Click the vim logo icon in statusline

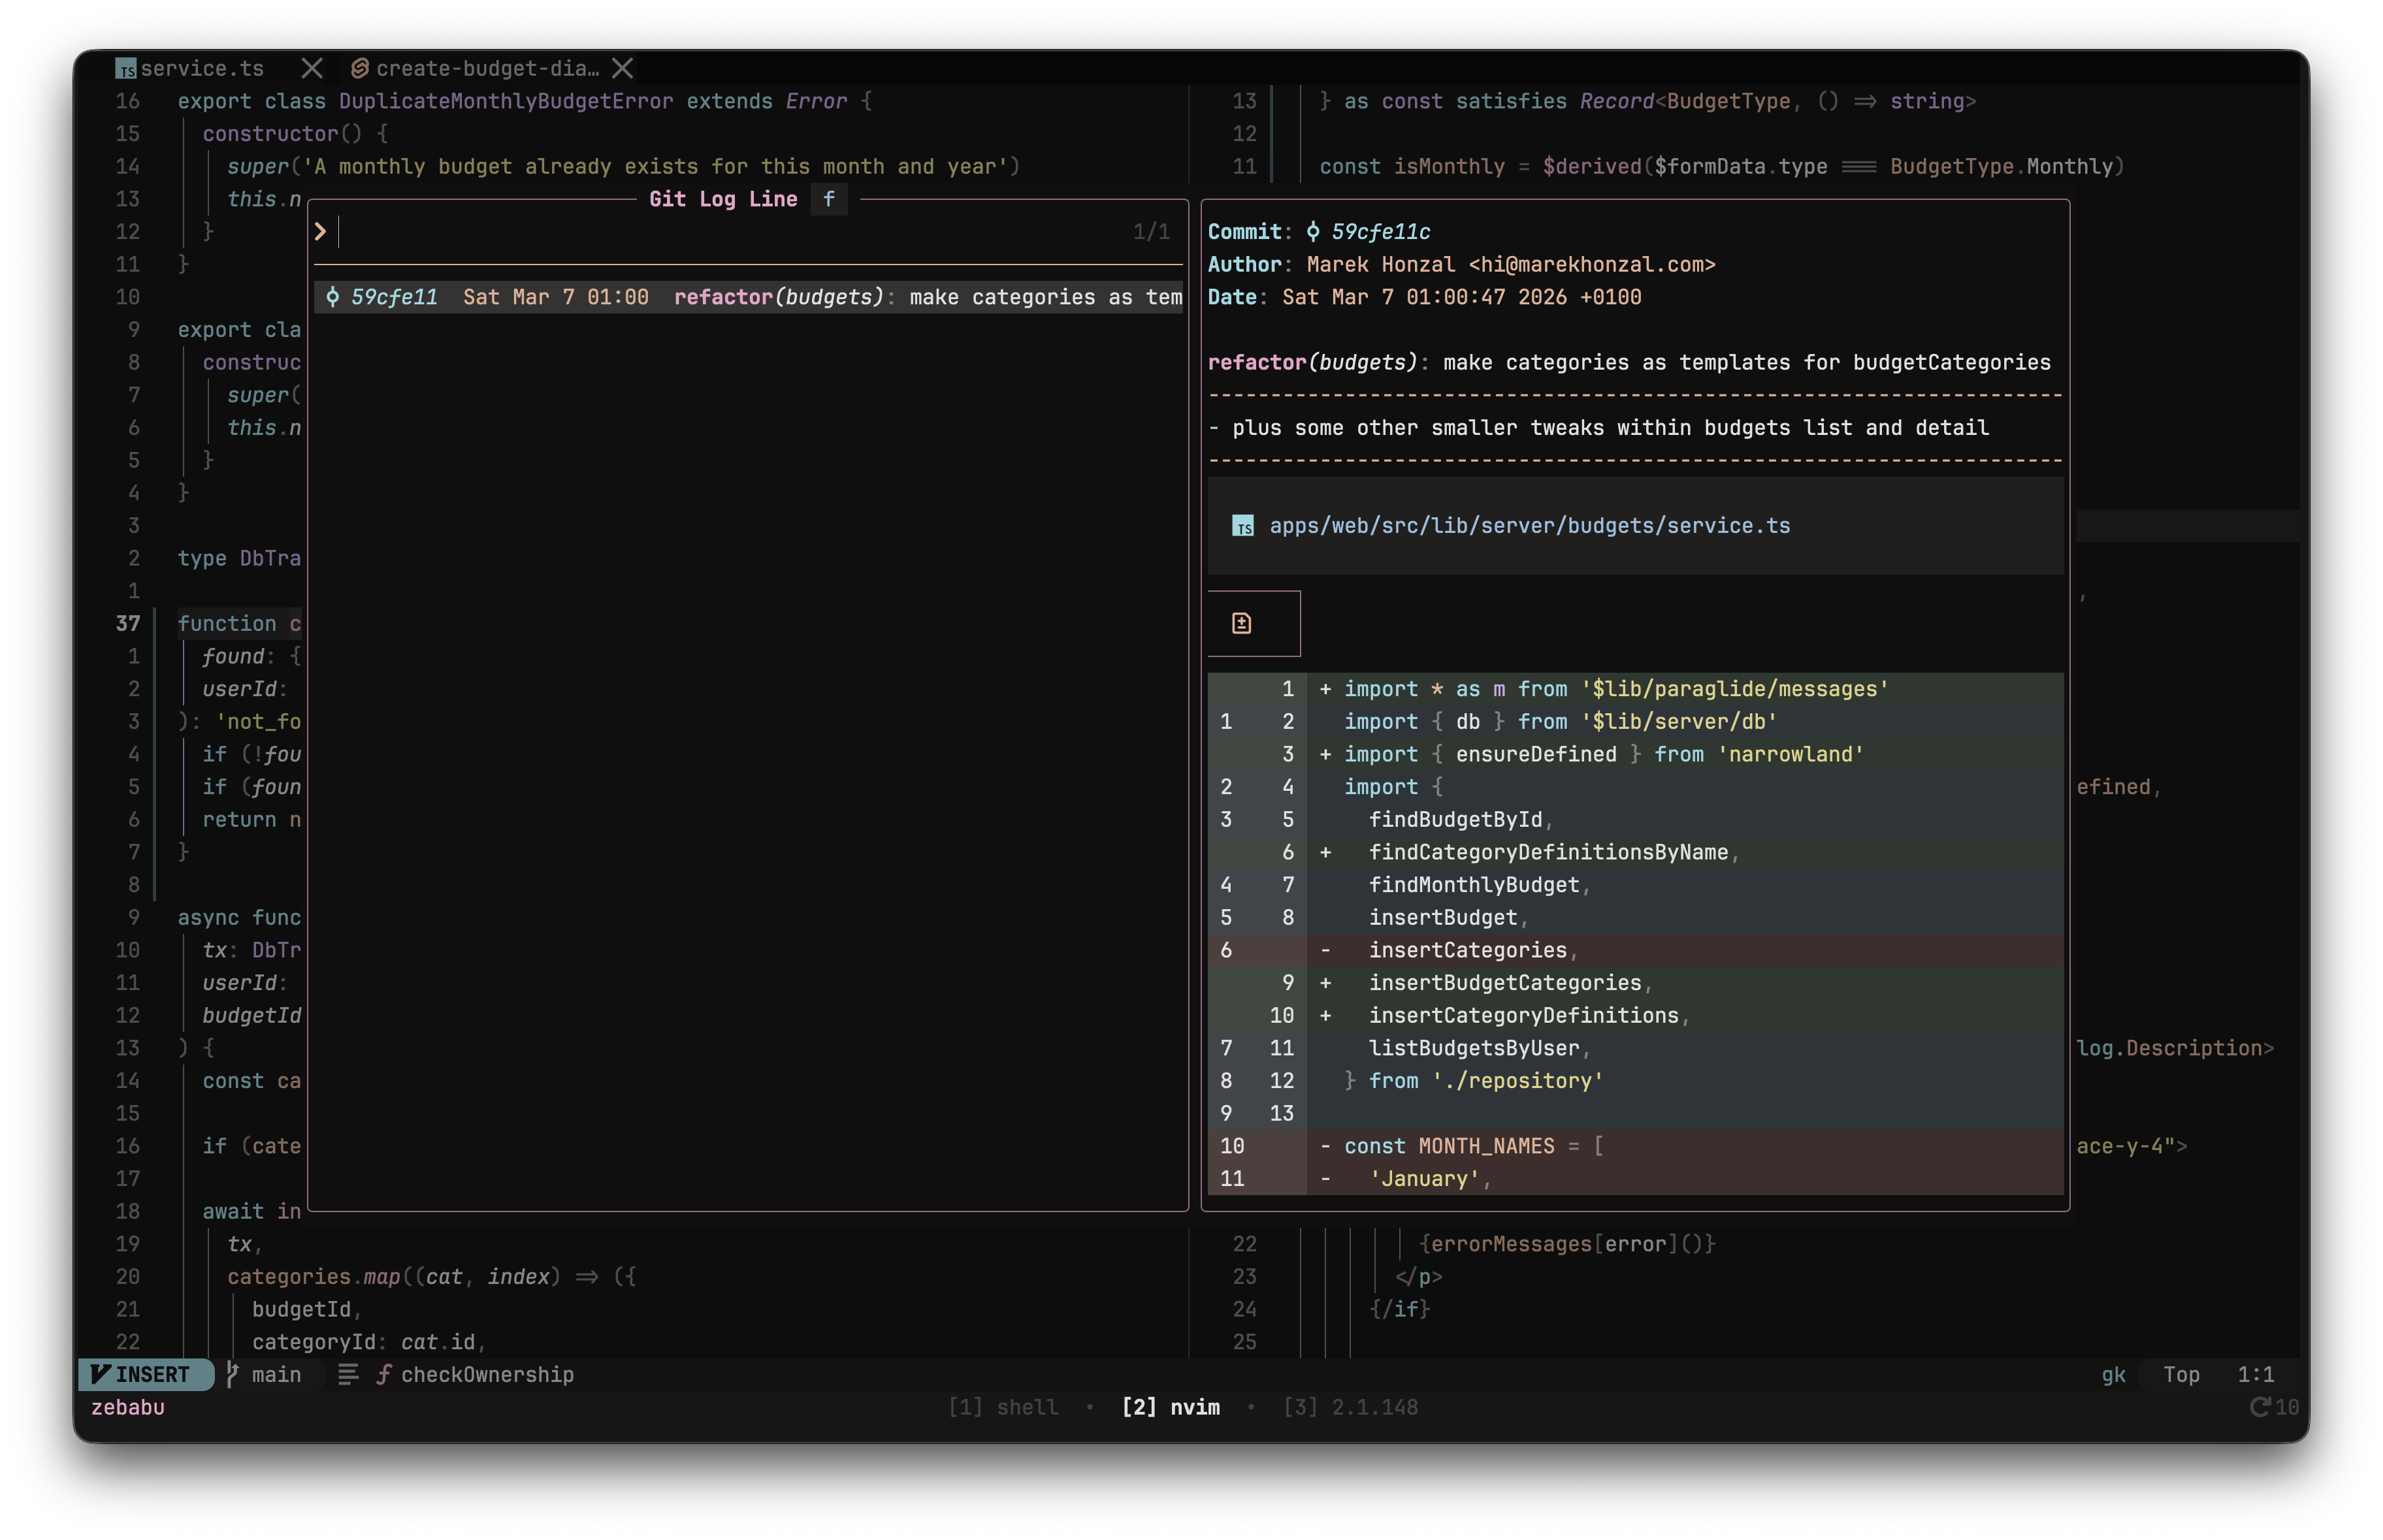[100, 1375]
